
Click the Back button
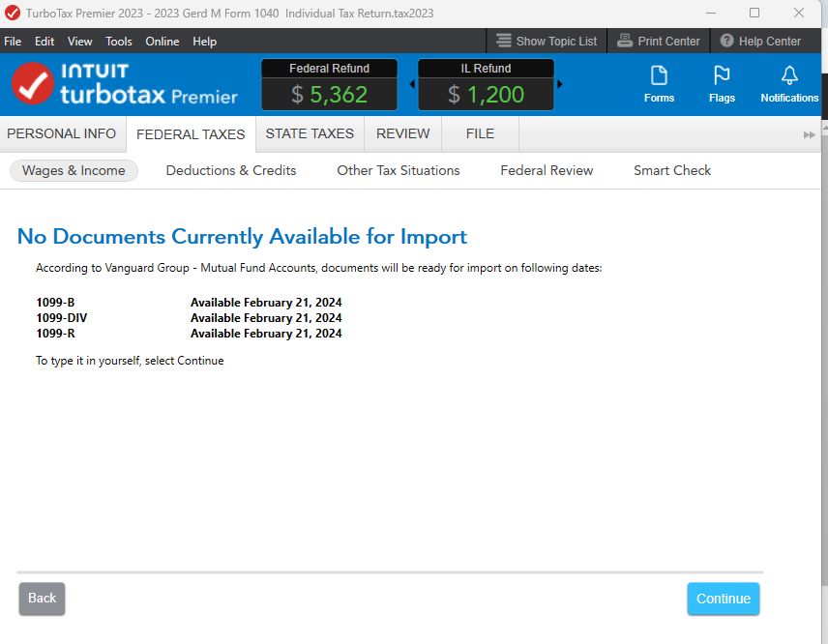tap(42, 599)
